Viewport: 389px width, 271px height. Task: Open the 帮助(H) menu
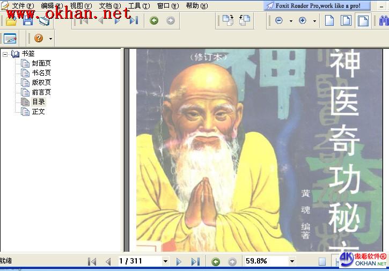tap(197, 5)
